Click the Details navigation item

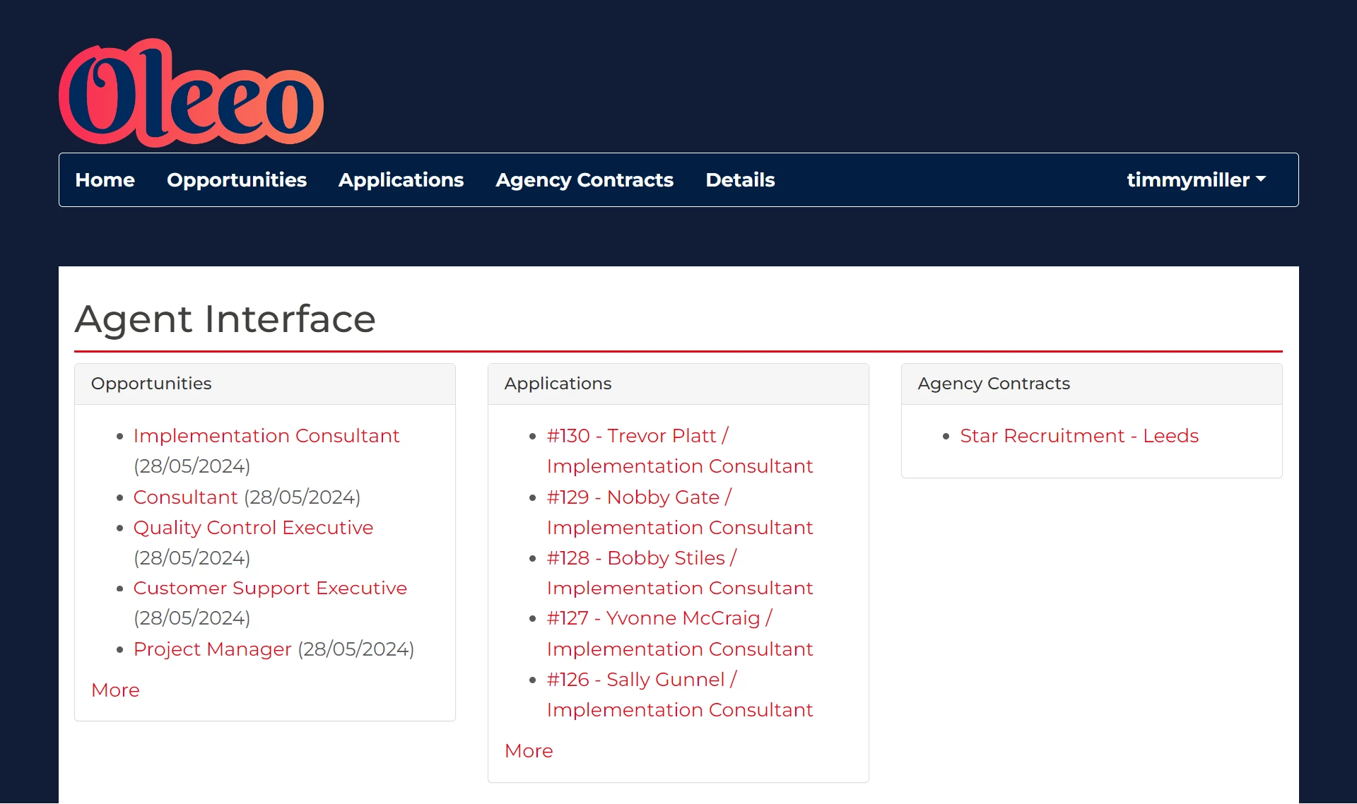(x=740, y=180)
